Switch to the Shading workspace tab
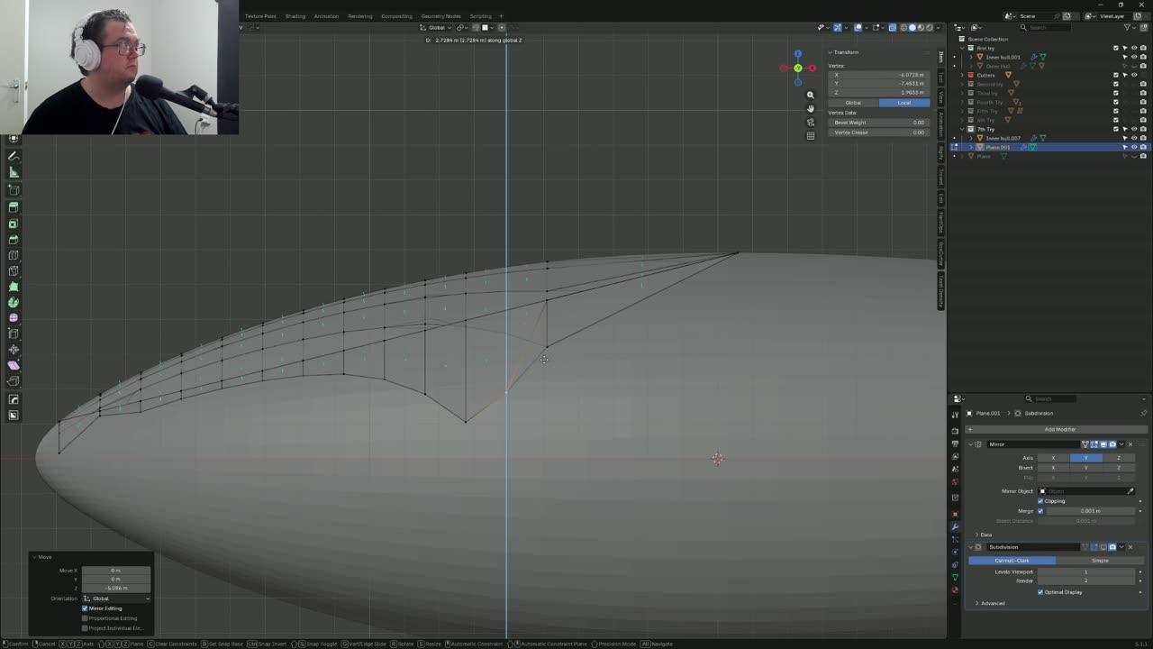The width and height of the screenshot is (1153, 649). [x=295, y=16]
